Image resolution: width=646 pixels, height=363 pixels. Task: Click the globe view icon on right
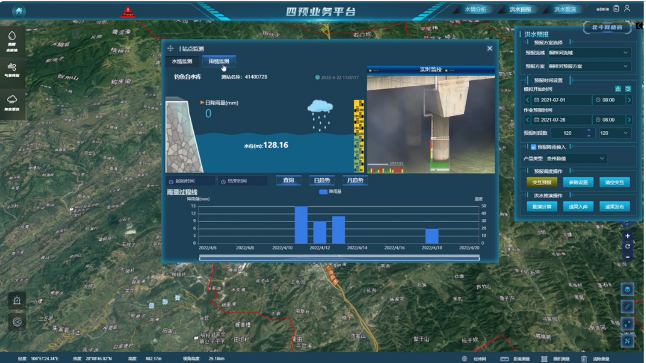[x=627, y=306]
